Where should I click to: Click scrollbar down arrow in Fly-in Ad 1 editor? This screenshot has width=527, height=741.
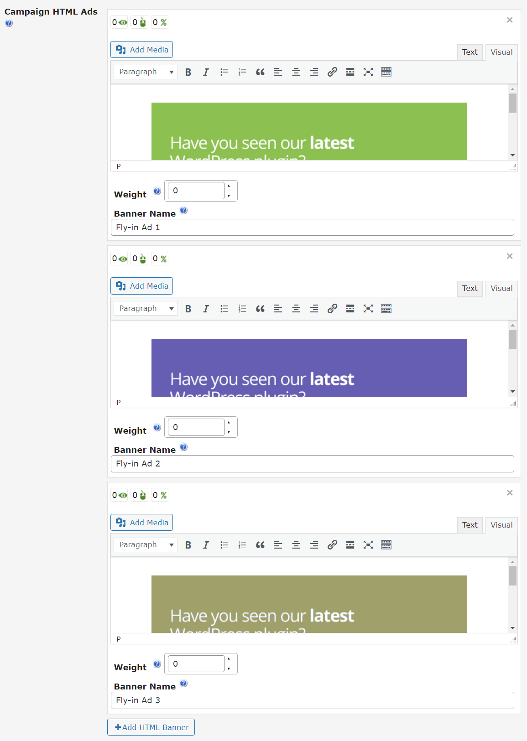click(513, 155)
